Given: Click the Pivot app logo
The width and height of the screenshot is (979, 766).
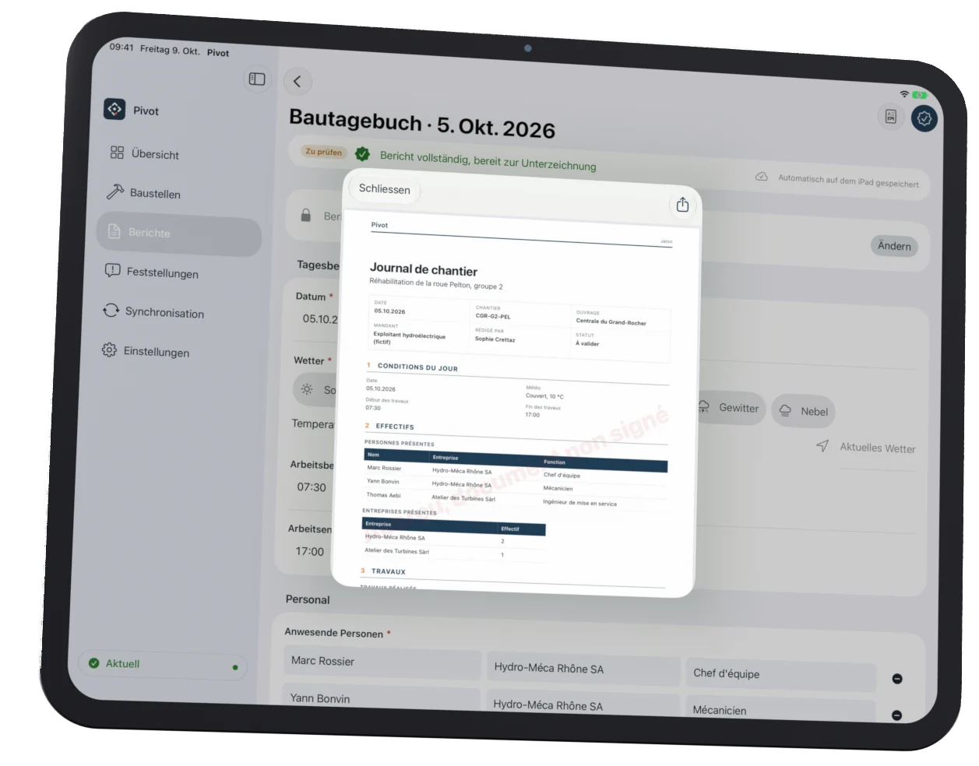Looking at the screenshot, I should pos(114,109).
